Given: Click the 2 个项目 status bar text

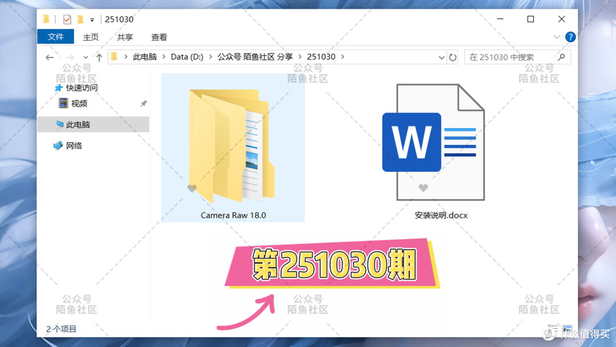Looking at the screenshot, I should click(x=61, y=329).
